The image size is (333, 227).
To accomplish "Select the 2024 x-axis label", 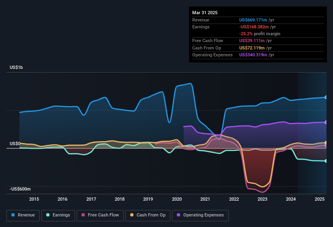I will (x=291, y=199).
